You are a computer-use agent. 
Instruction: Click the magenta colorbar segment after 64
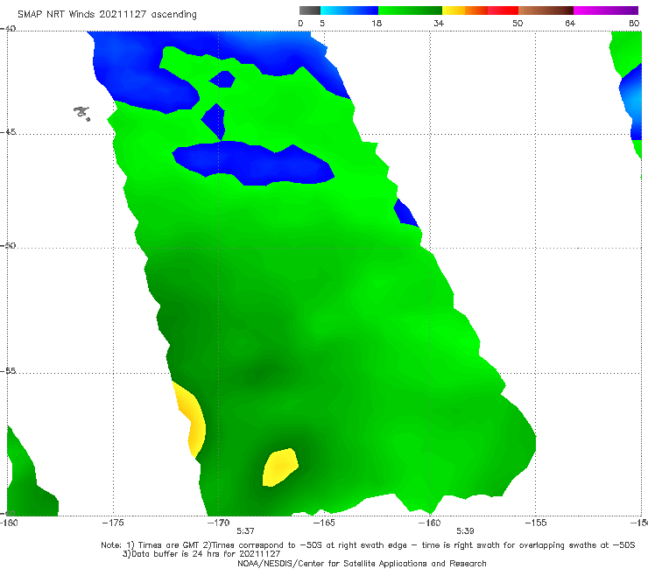pyautogui.click(x=605, y=11)
